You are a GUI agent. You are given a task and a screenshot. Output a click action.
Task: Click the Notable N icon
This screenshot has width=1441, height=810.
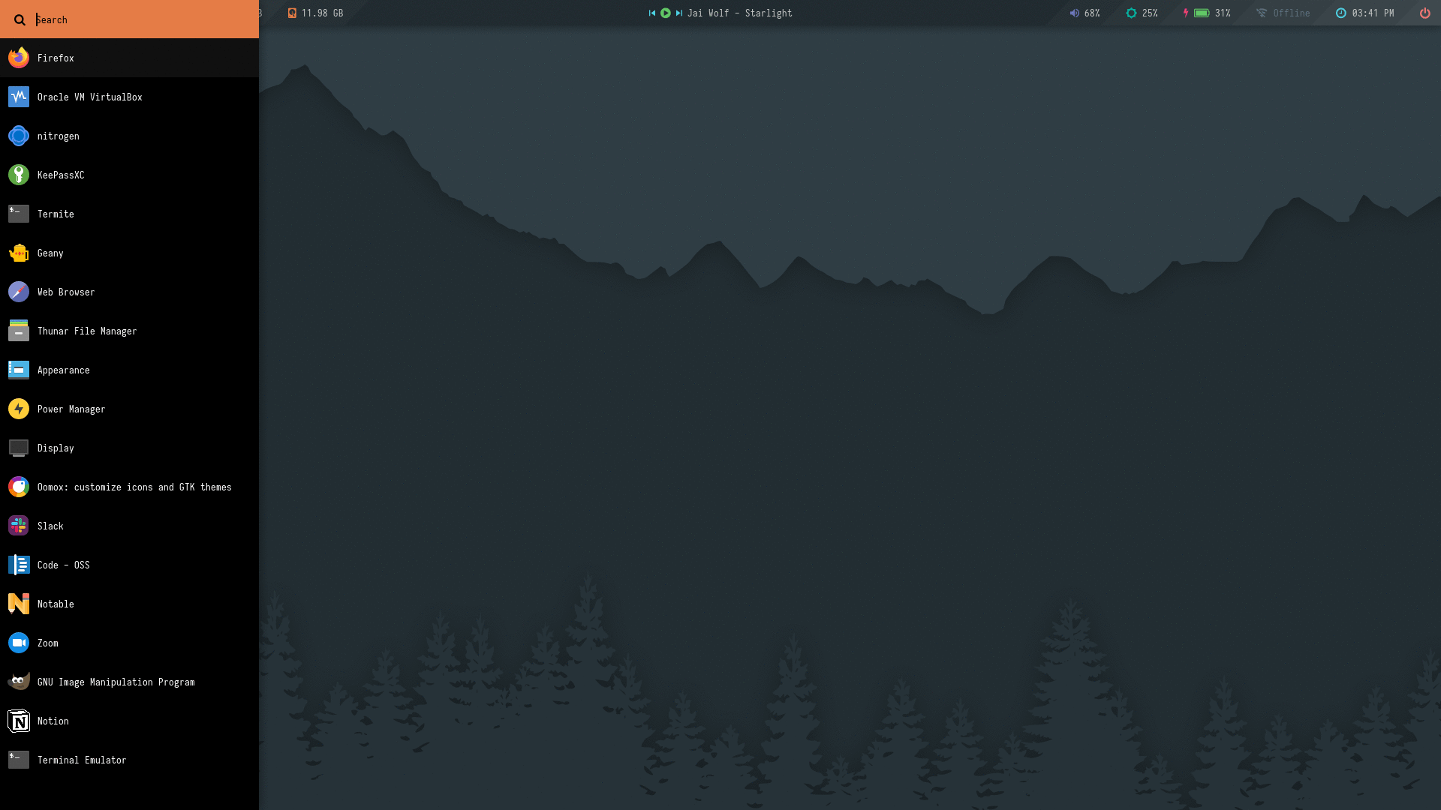pos(19,604)
